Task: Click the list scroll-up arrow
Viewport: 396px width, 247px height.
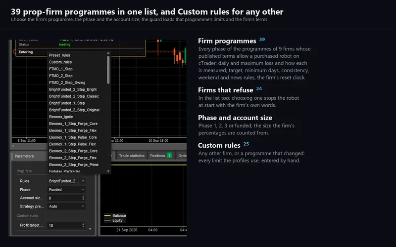Action: click(108, 53)
